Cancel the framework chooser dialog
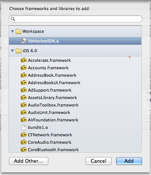 coord(99,161)
